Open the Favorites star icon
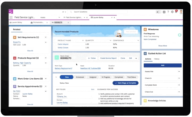 tap(158, 12)
